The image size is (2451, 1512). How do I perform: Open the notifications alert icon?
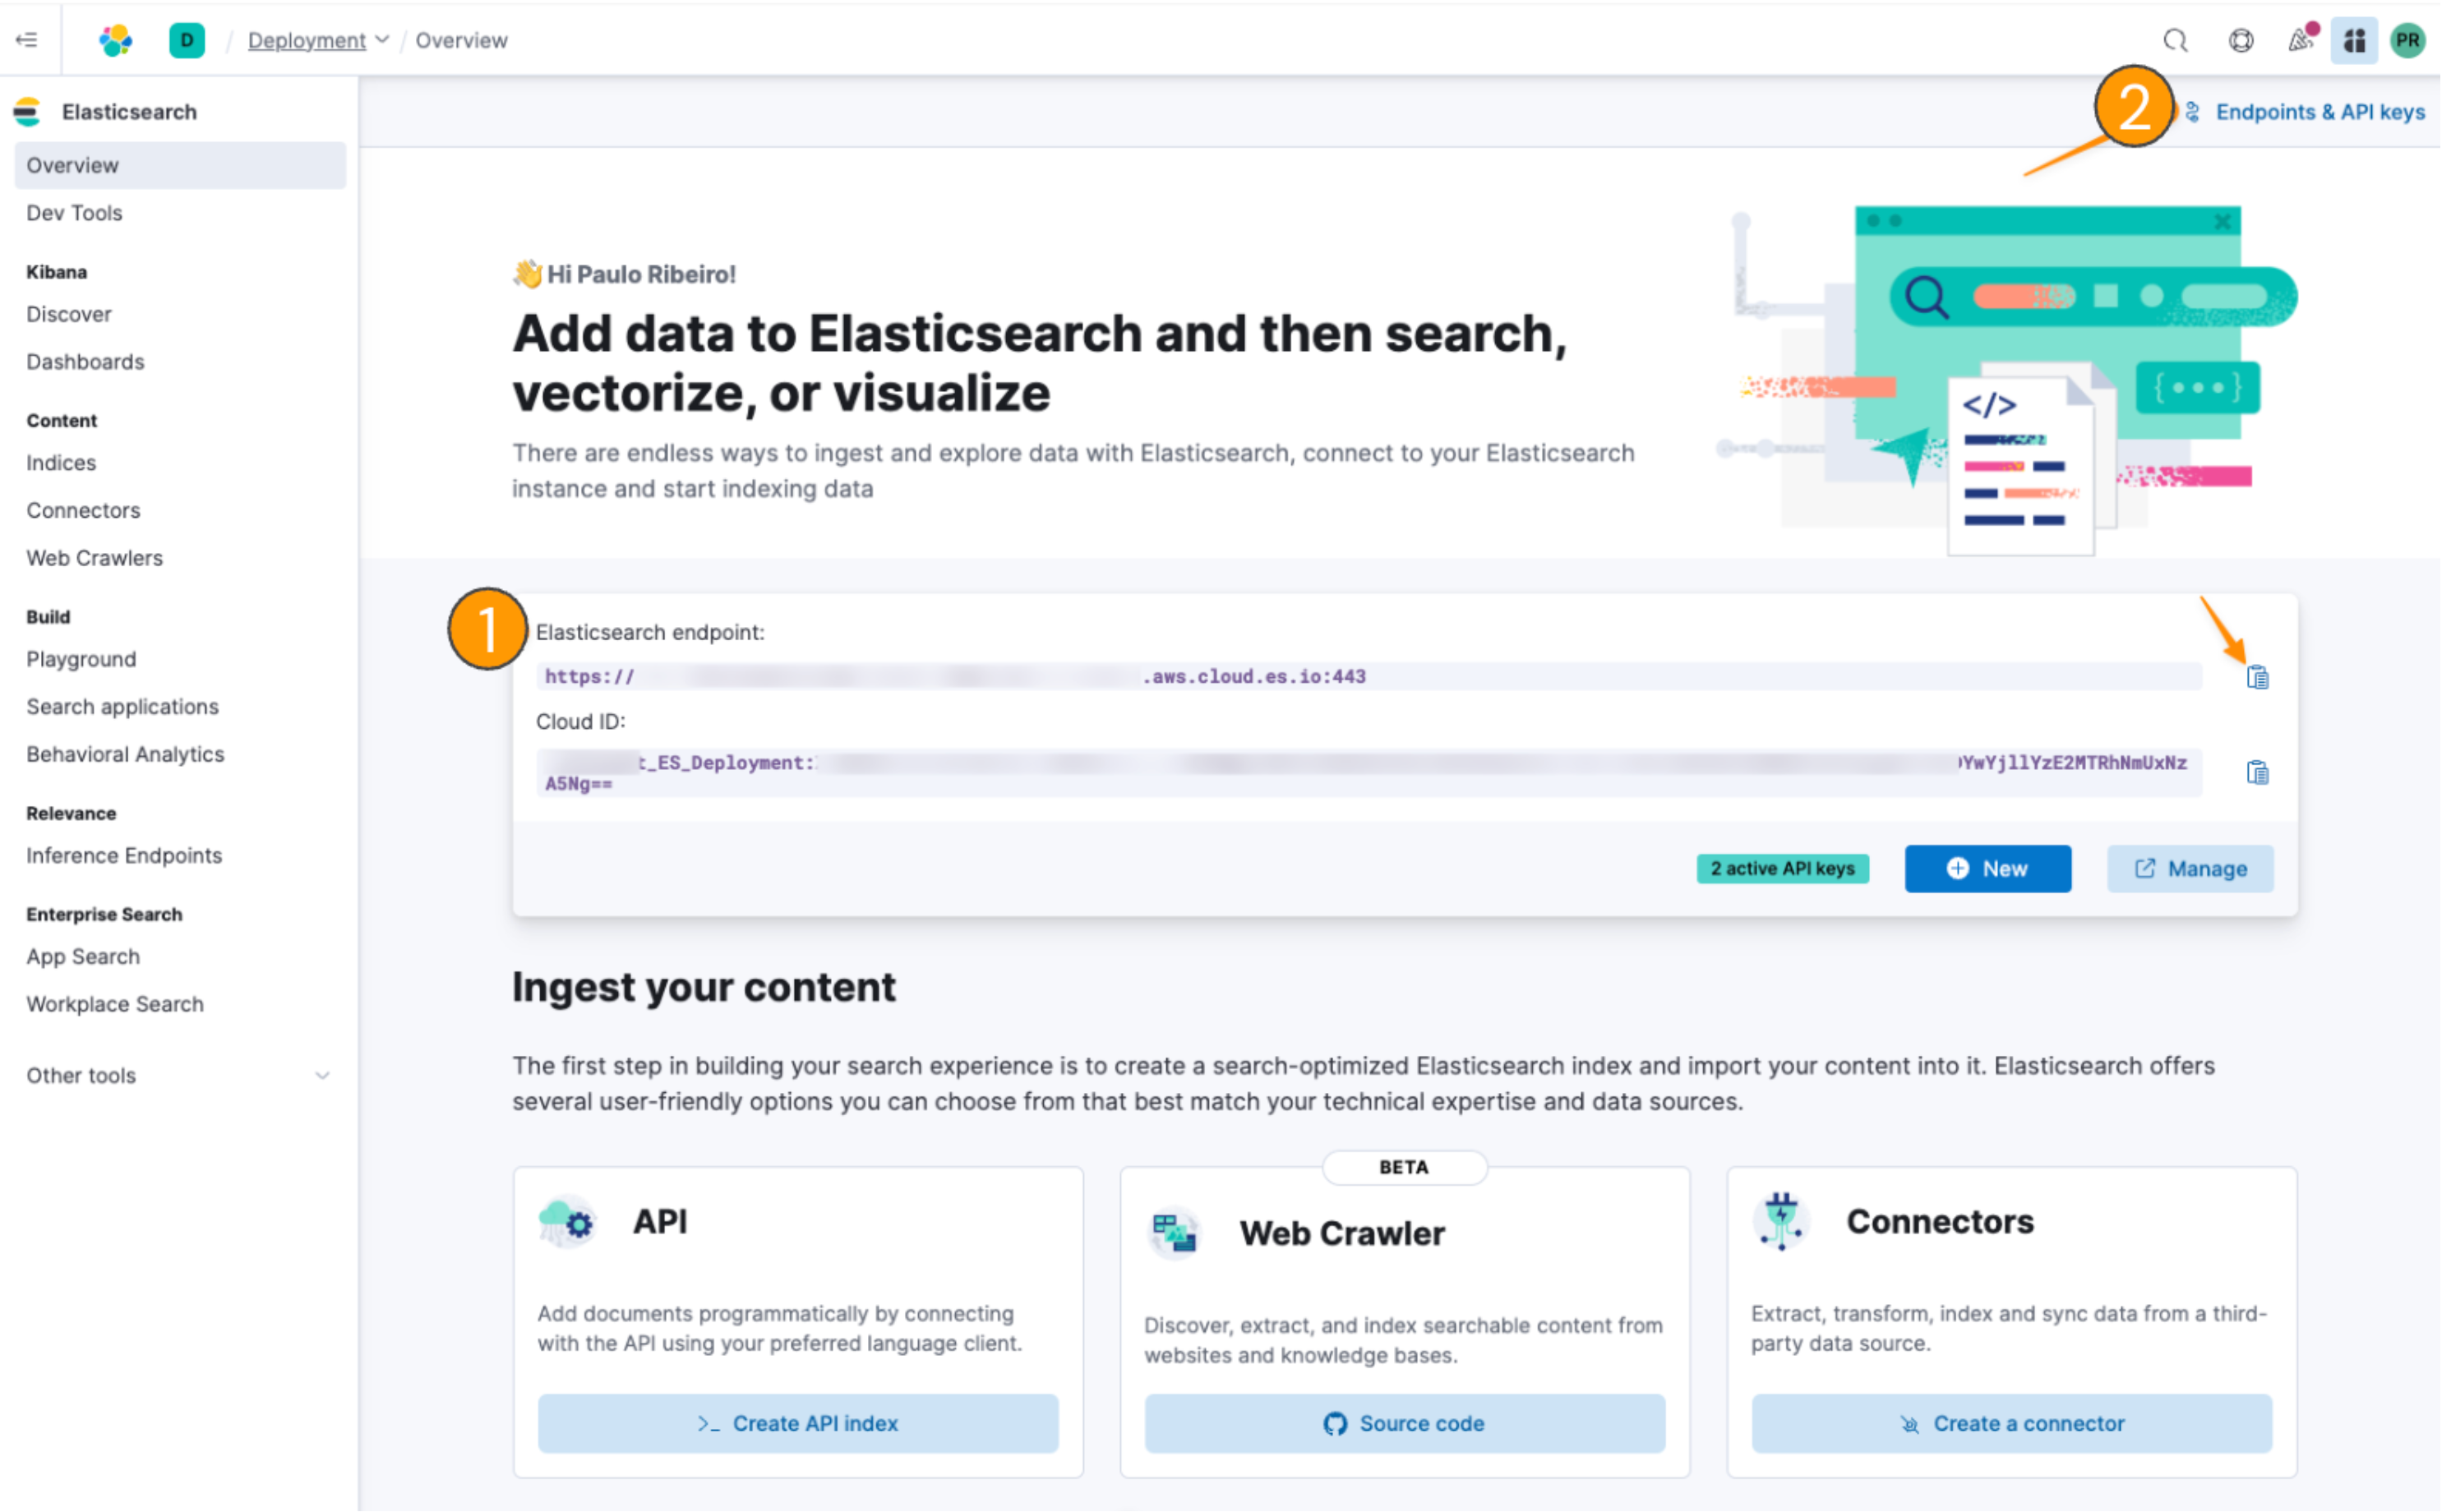pos(2301,40)
